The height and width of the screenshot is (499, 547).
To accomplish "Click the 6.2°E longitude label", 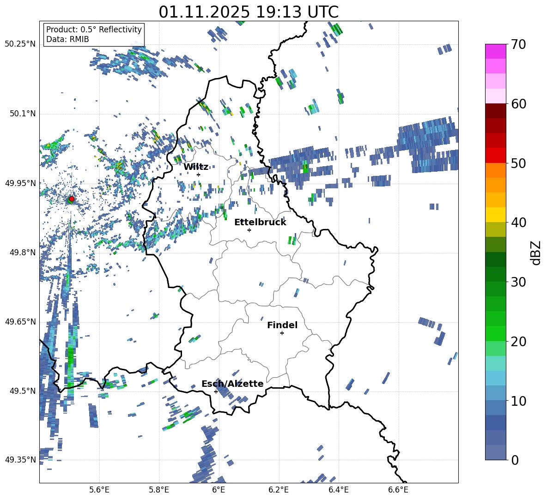I will point(279,490).
